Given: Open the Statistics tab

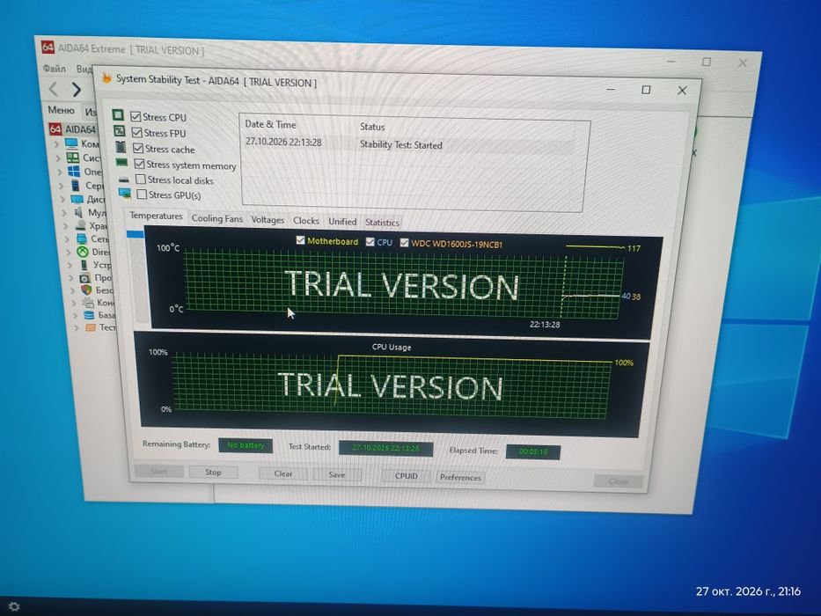Looking at the screenshot, I should click(x=382, y=223).
